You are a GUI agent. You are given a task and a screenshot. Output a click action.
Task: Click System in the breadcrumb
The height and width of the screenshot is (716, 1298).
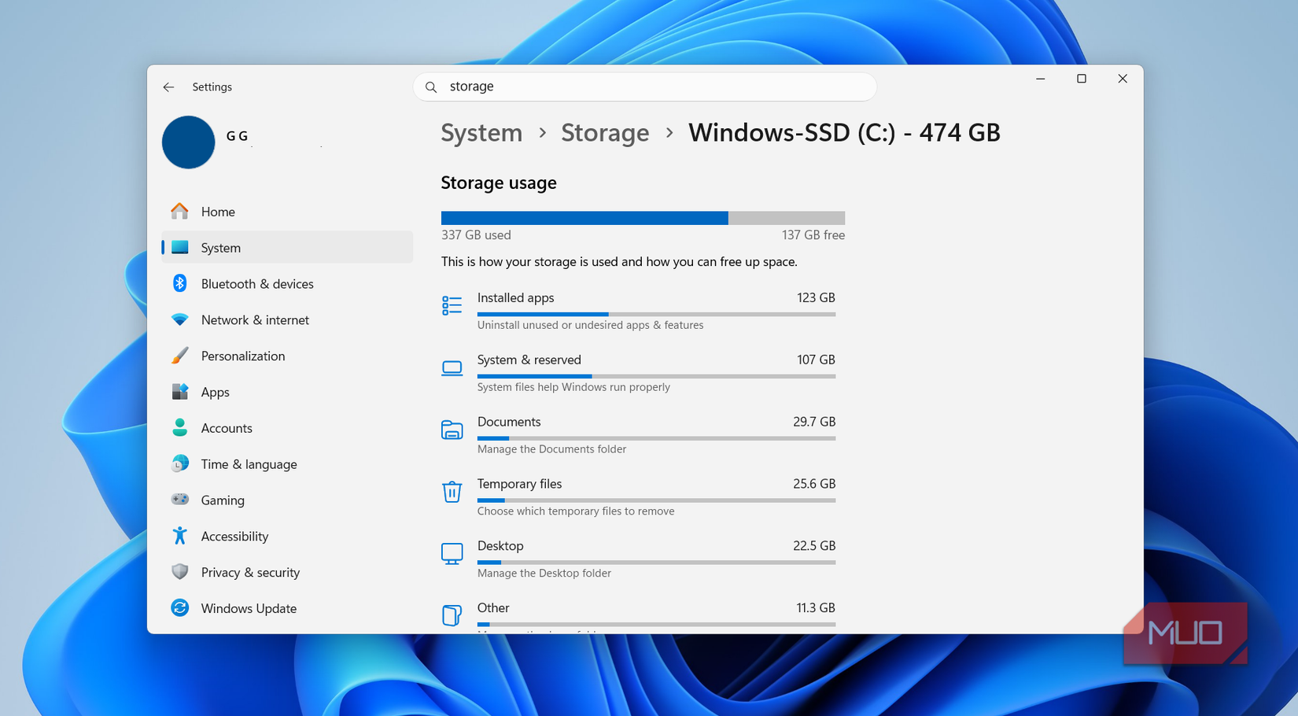(x=481, y=133)
